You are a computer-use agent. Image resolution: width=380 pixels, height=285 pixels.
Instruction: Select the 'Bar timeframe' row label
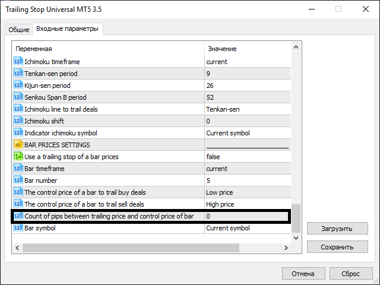(45, 169)
